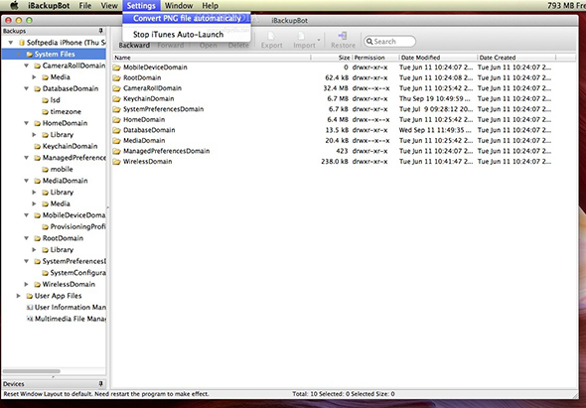The height and width of the screenshot is (408, 586).
Task: Choose Stop iTunes Auto-Launch
Action: (187, 35)
